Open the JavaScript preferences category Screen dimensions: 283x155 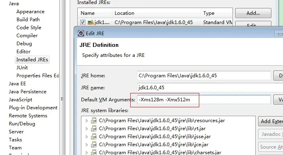(20, 100)
